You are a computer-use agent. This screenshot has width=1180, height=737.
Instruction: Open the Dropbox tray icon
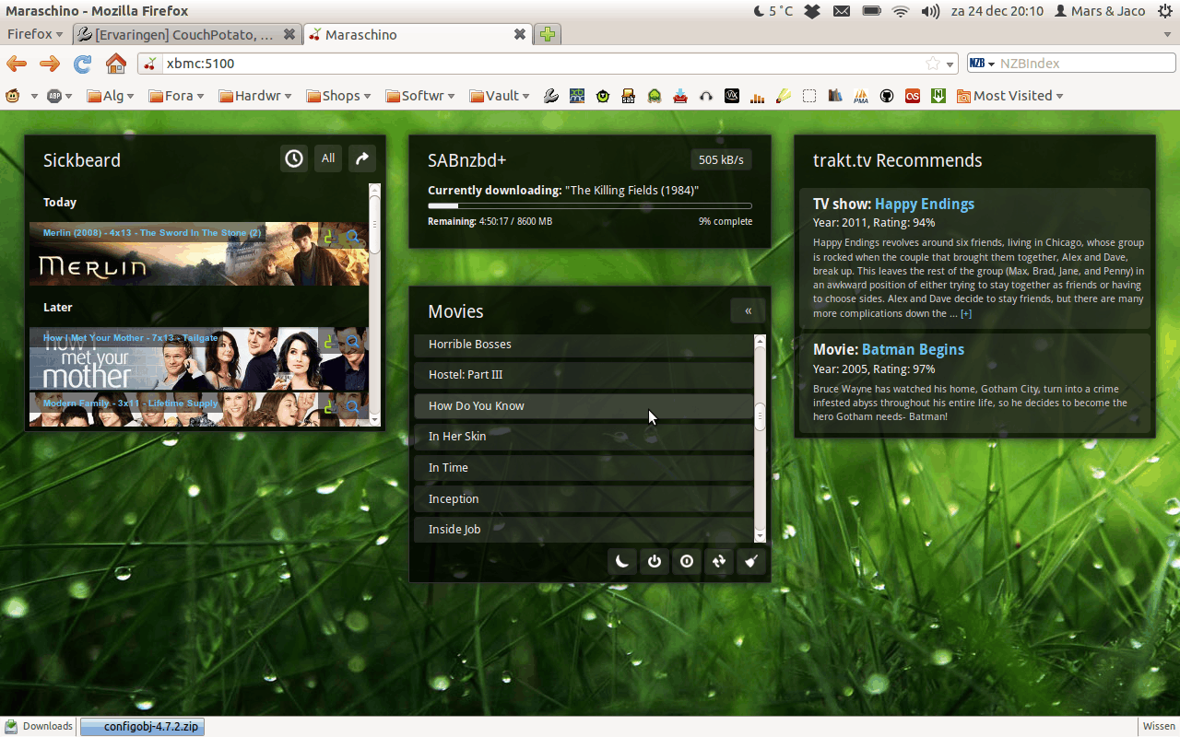pos(812,11)
